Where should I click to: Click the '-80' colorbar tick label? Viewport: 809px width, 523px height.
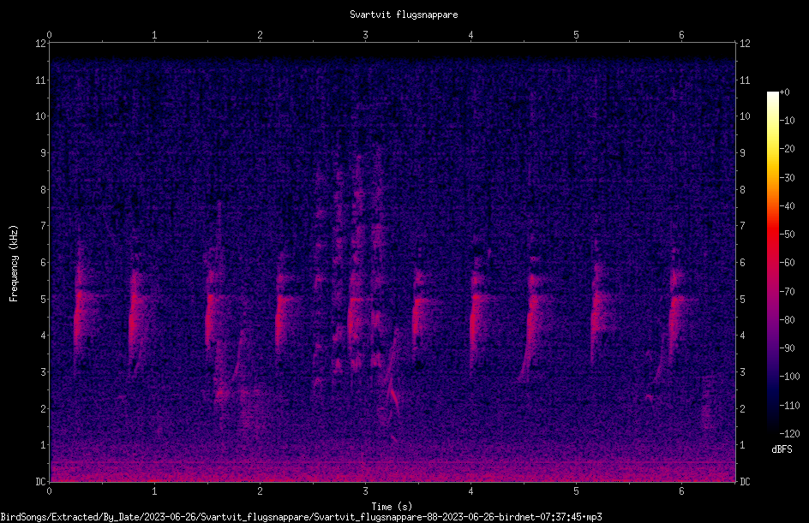coord(787,320)
